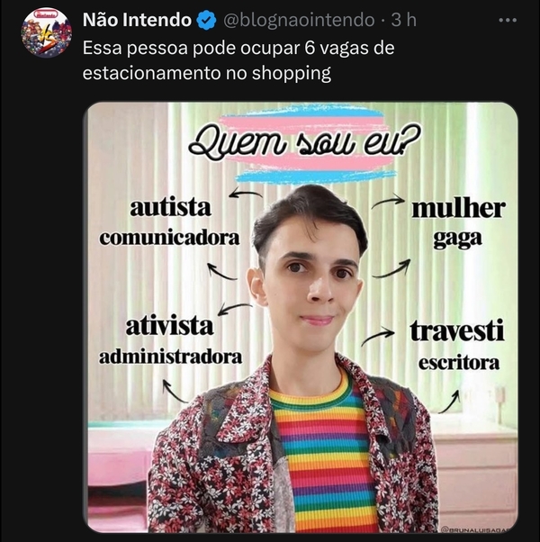This screenshot has width=540, height=542.
Task: Click the arrow pointing toward "travesti"
Action: click(x=378, y=337)
